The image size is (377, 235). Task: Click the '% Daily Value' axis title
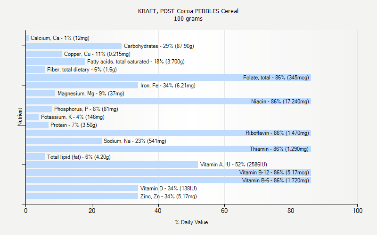pyautogui.click(x=191, y=222)
